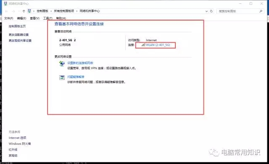Click 网络和共享中心 breadcrumb
The width and height of the screenshot is (269, 164).
[90, 11]
